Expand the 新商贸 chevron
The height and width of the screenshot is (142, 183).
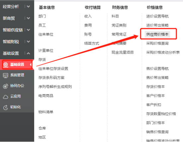[29, 18]
